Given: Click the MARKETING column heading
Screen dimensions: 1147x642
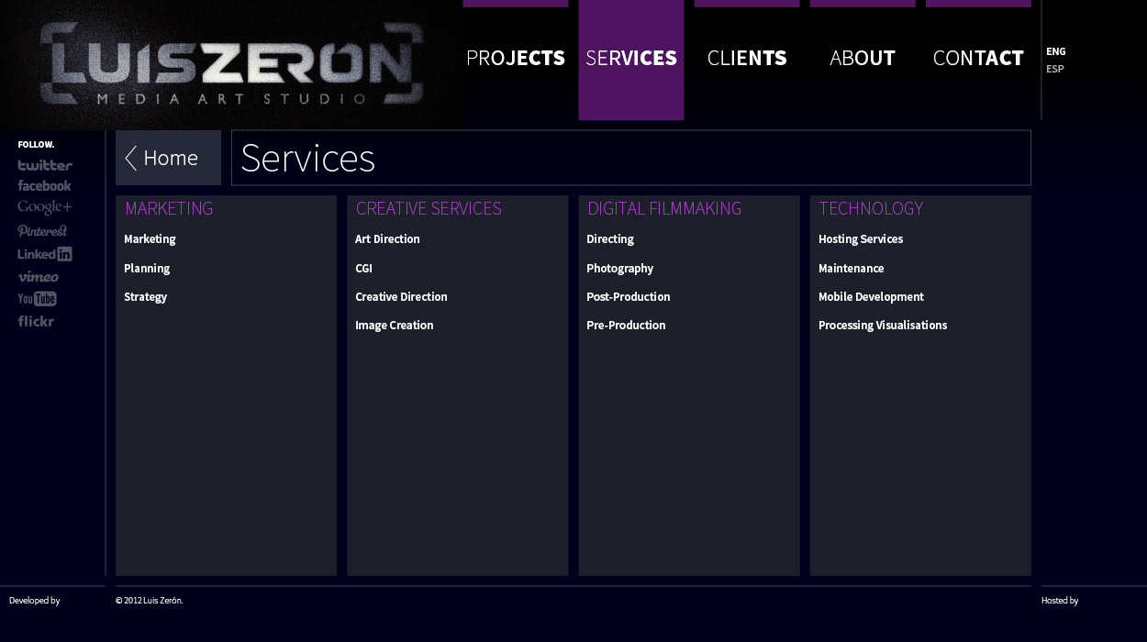Looking at the screenshot, I should [x=169, y=208].
